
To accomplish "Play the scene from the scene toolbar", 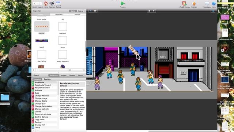I will (x=154, y=11).
